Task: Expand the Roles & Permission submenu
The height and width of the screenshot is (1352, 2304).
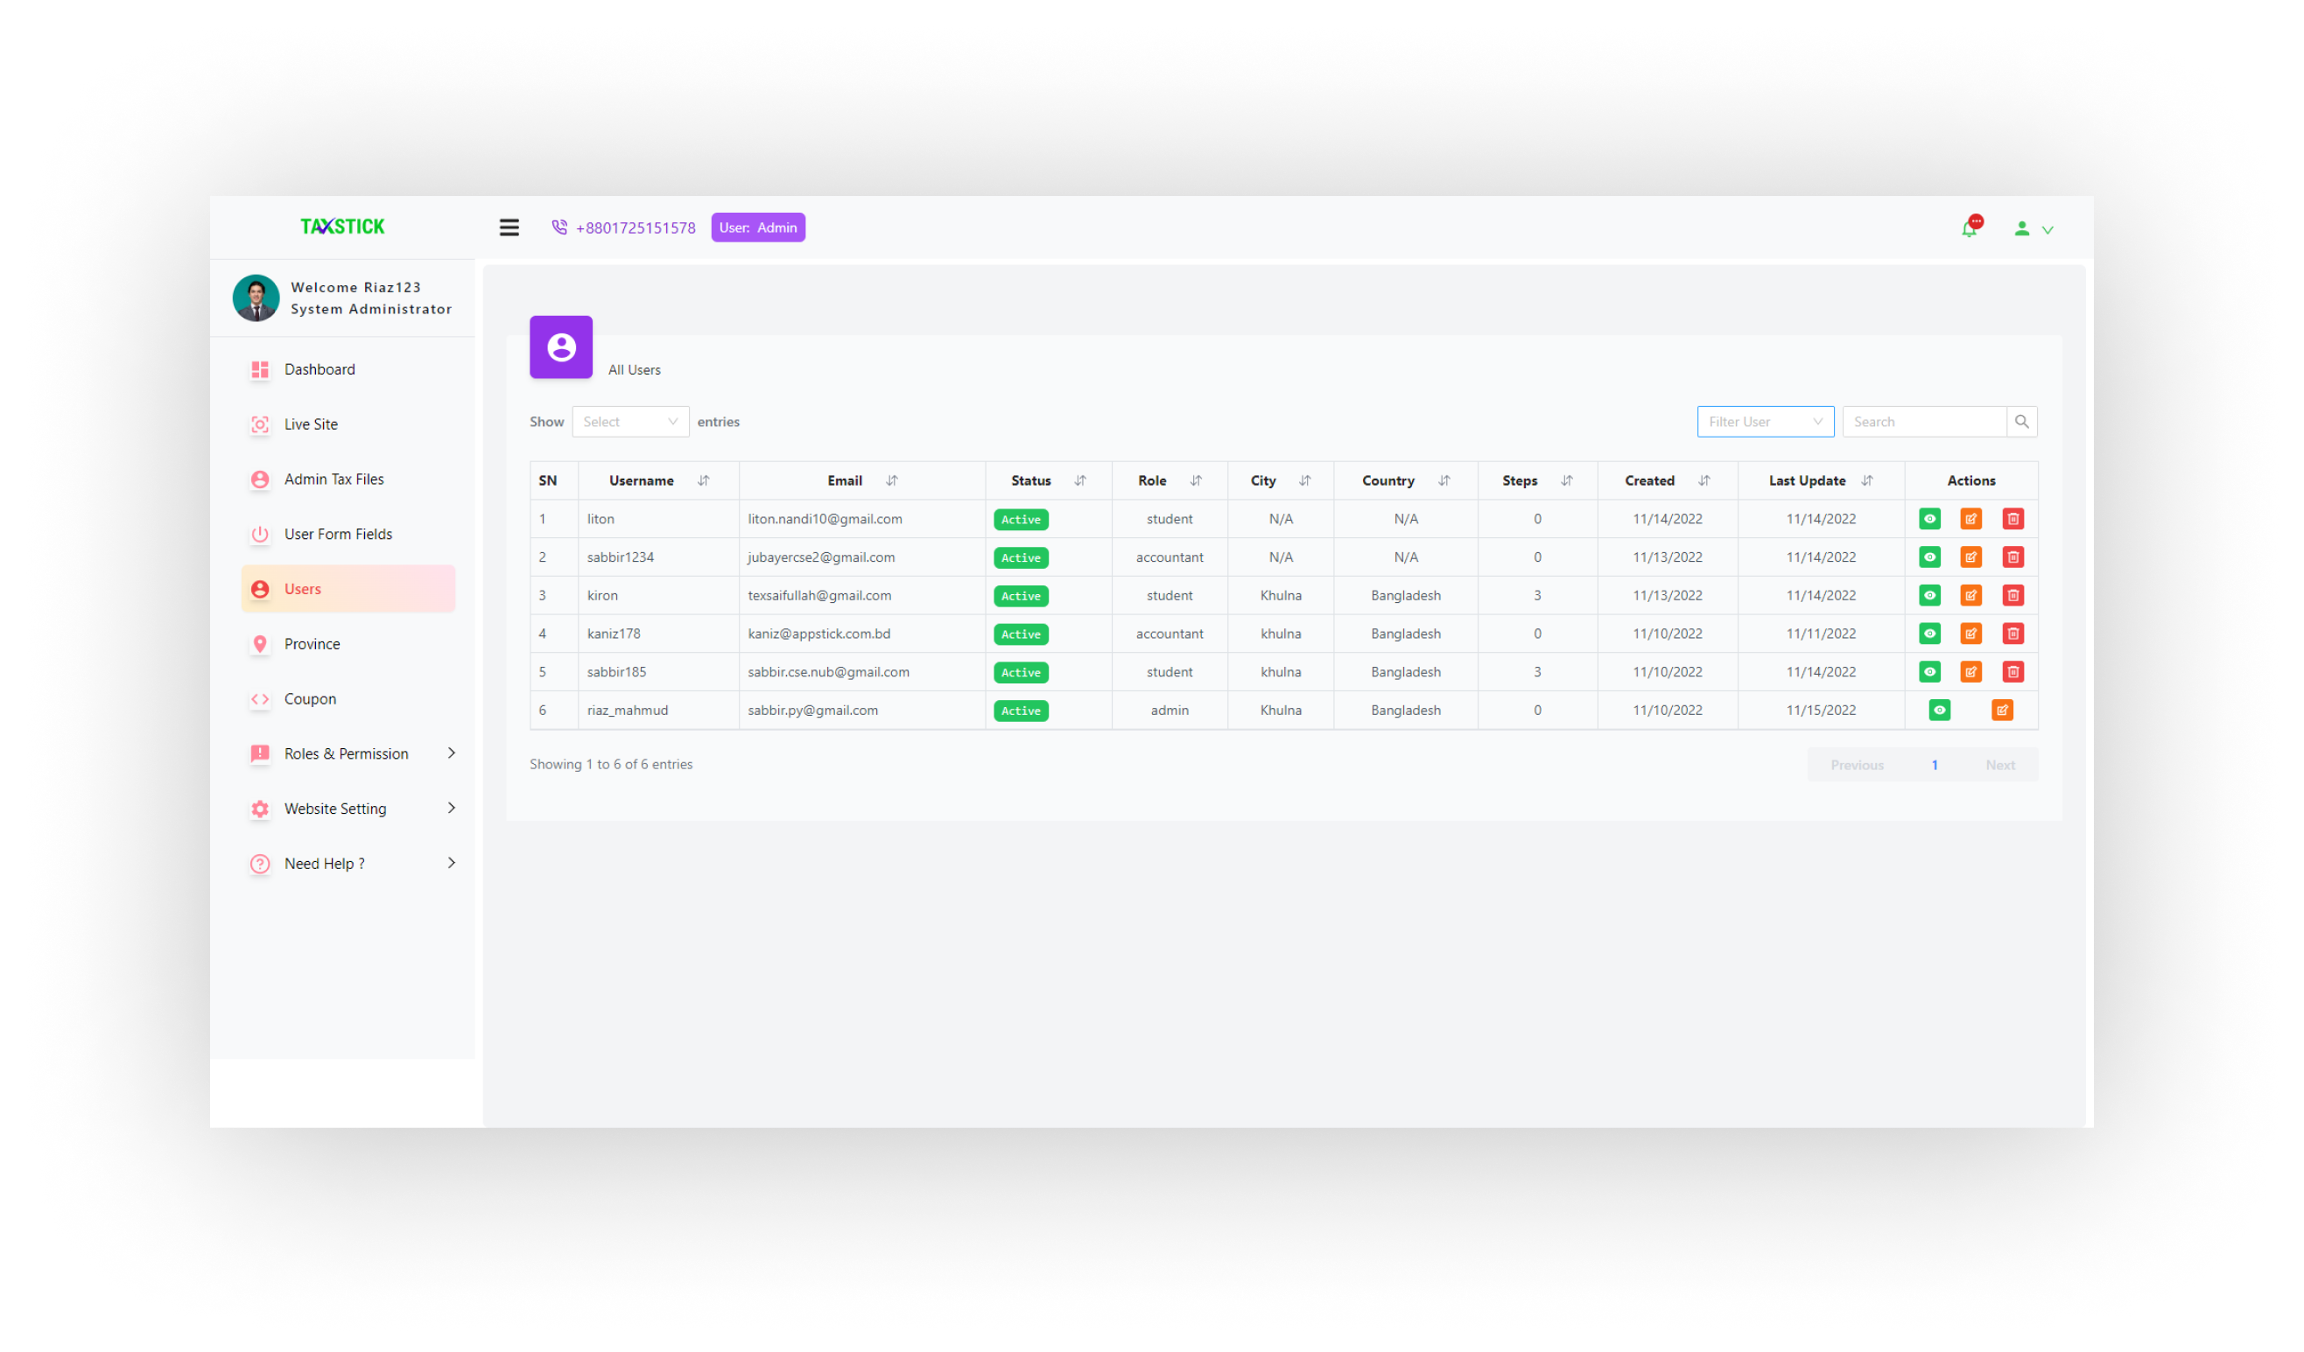Action: coord(348,754)
